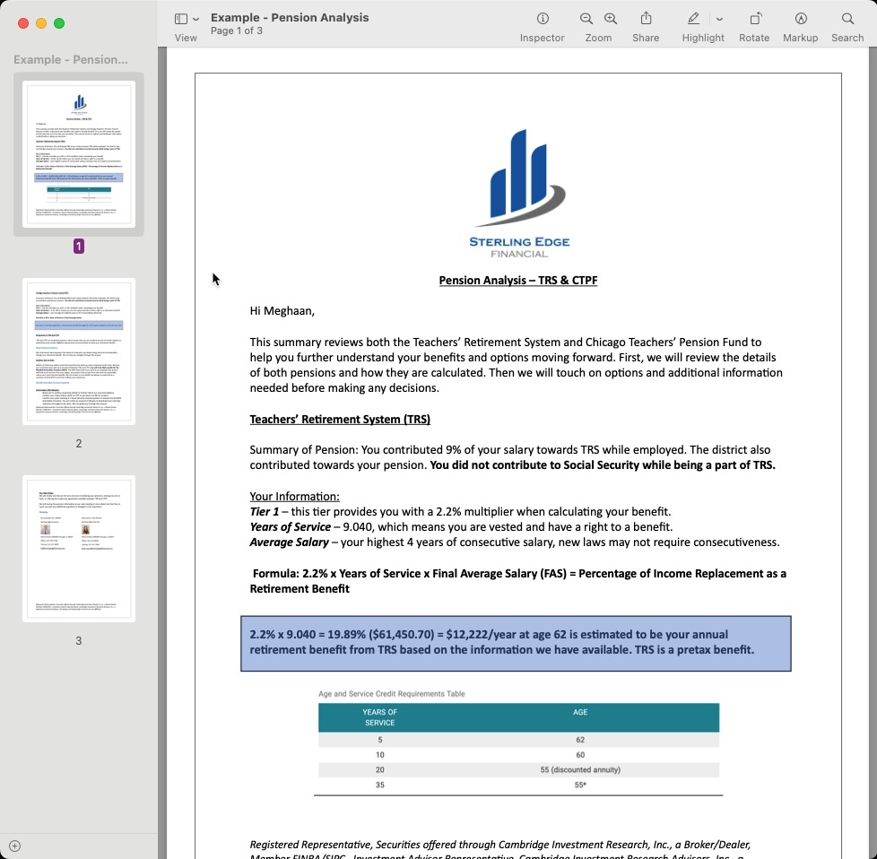Screen dimensions: 877x859
Task: Toggle the Highlight pen tool
Action: tap(693, 19)
